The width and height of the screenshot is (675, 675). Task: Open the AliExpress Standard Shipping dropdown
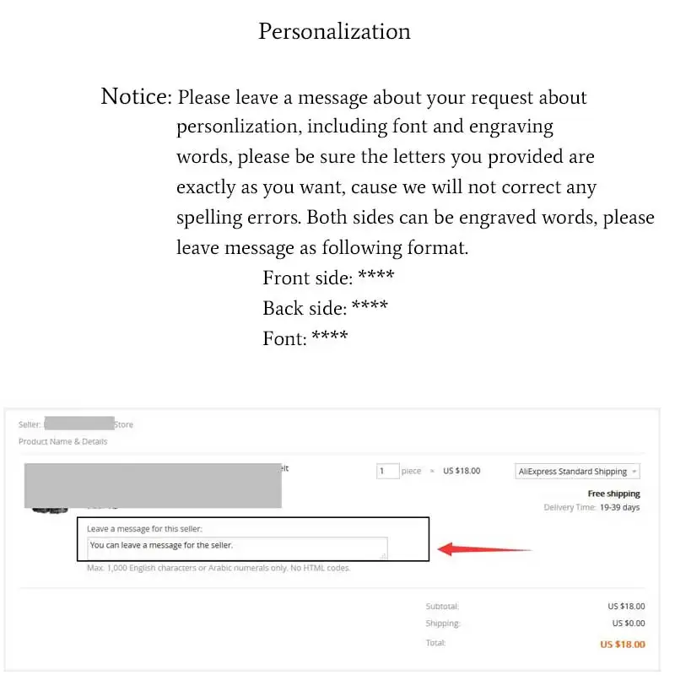coord(577,472)
